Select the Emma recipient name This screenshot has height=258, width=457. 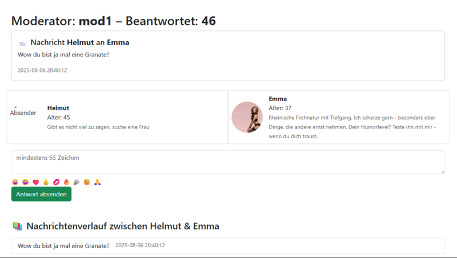click(x=278, y=99)
